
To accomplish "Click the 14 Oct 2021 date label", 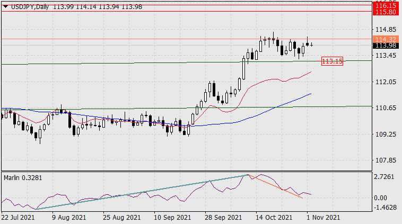I will coord(274,218).
